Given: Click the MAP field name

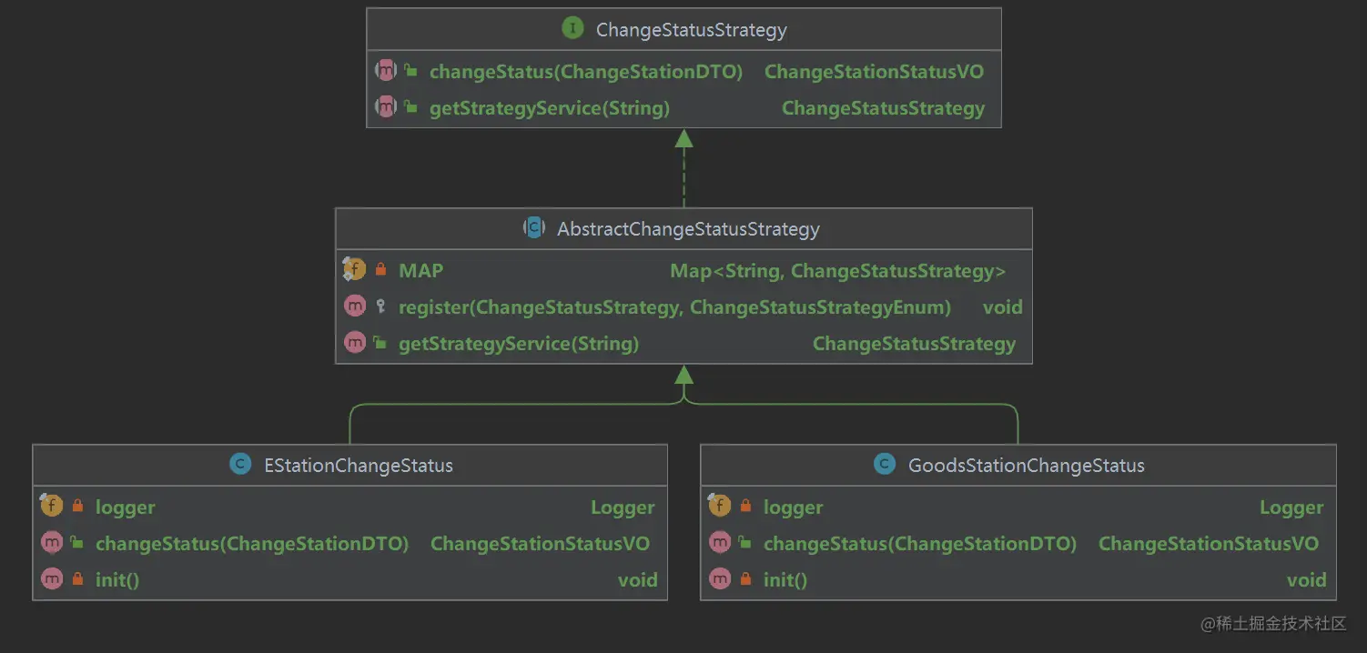Looking at the screenshot, I should click(421, 271).
